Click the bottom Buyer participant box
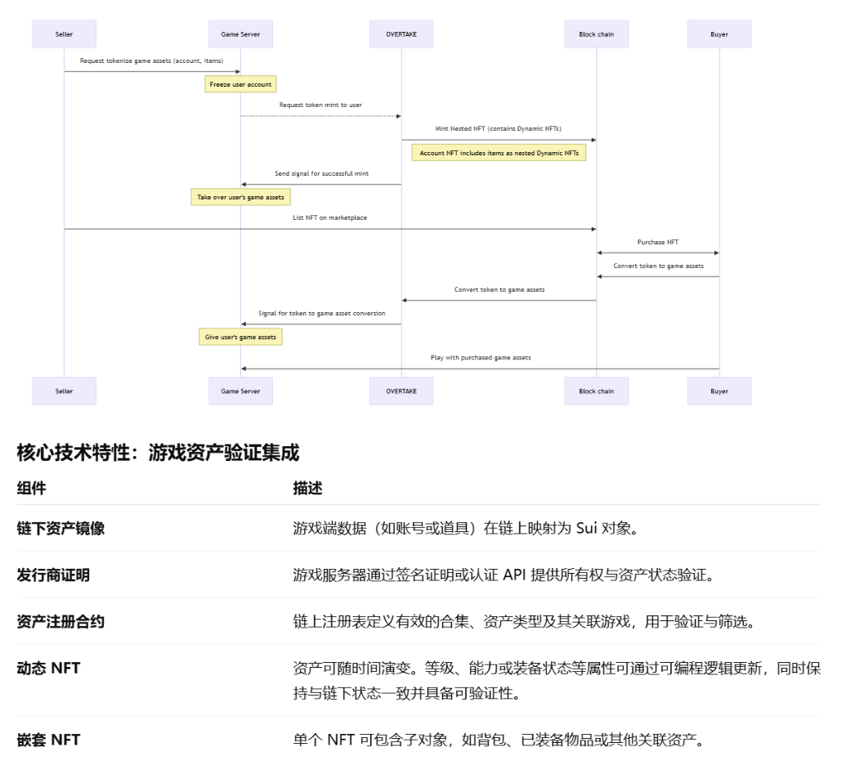Viewport: 846px width, 765px height. click(718, 391)
